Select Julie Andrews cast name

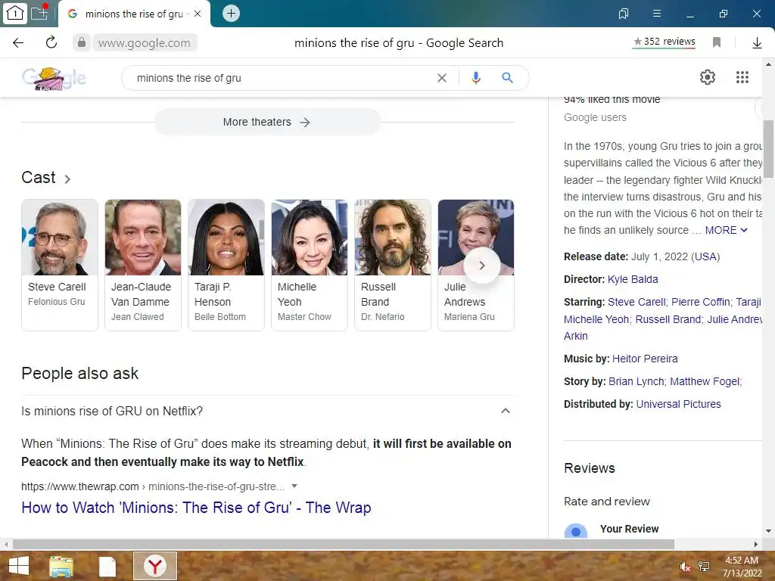465,294
